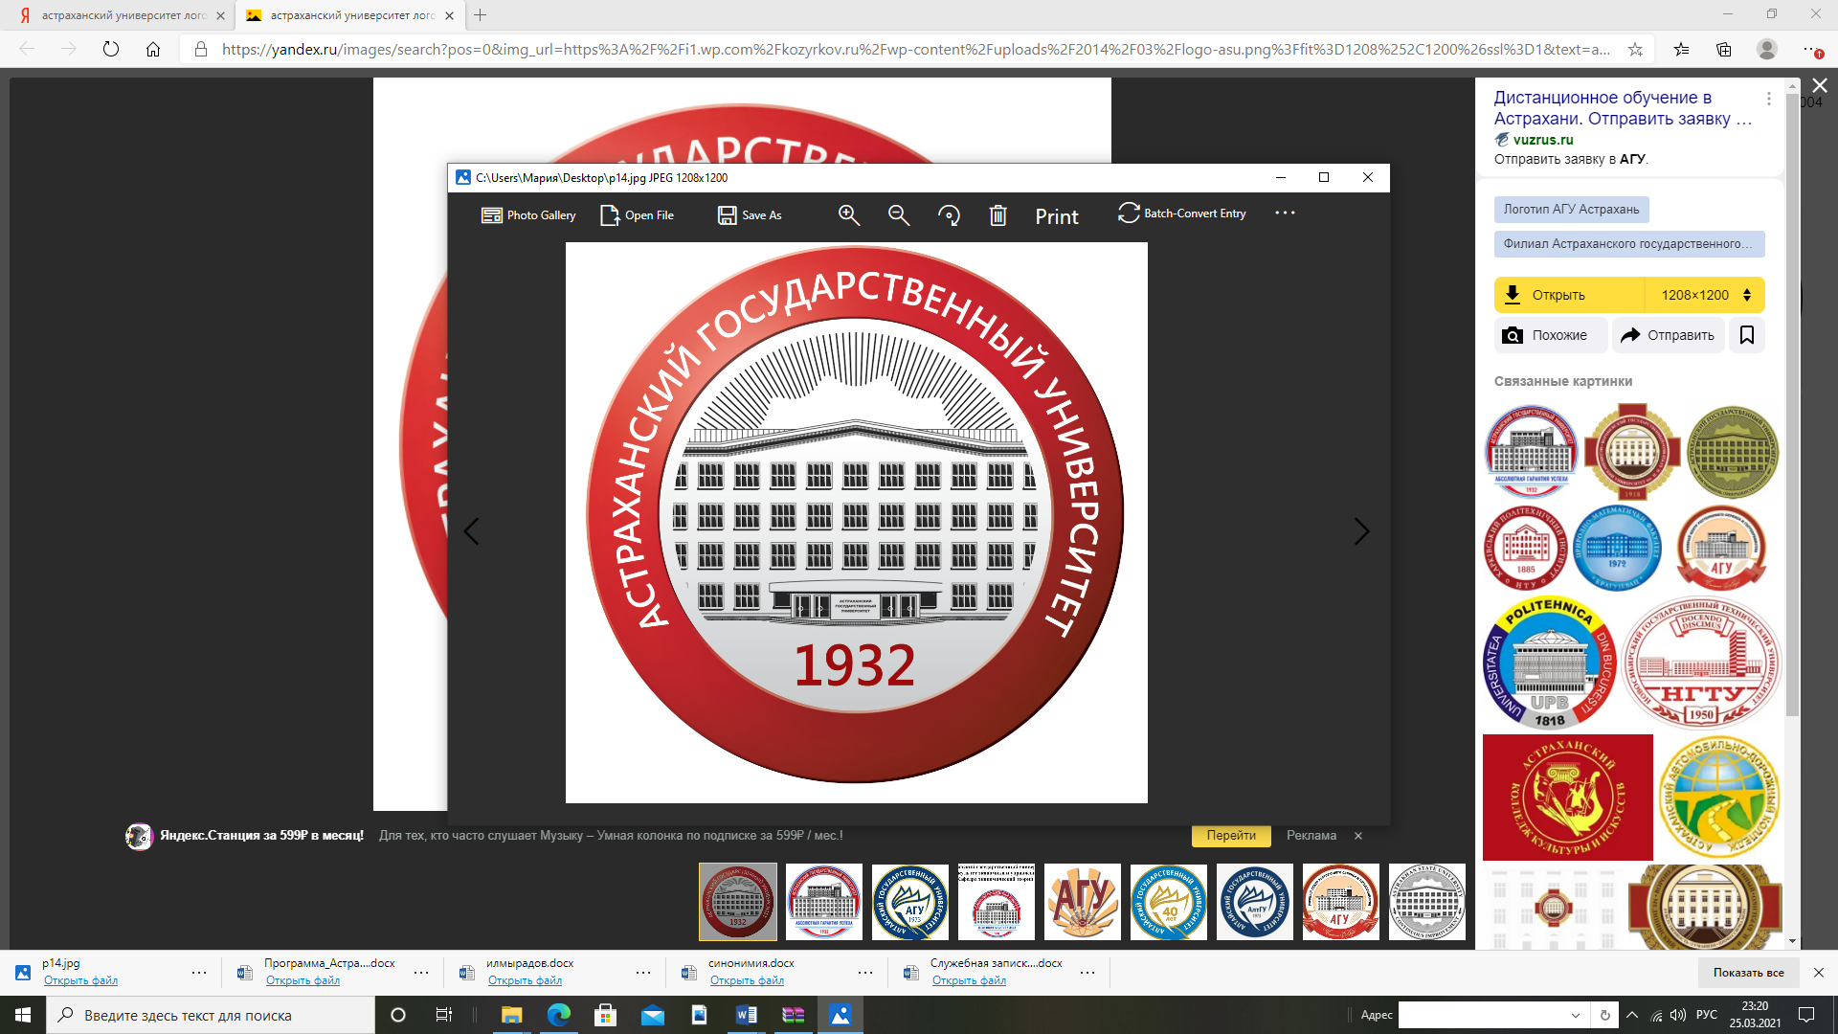1838x1034 pixels.
Task: Open browser favorites list icon
Action: coord(1682,49)
